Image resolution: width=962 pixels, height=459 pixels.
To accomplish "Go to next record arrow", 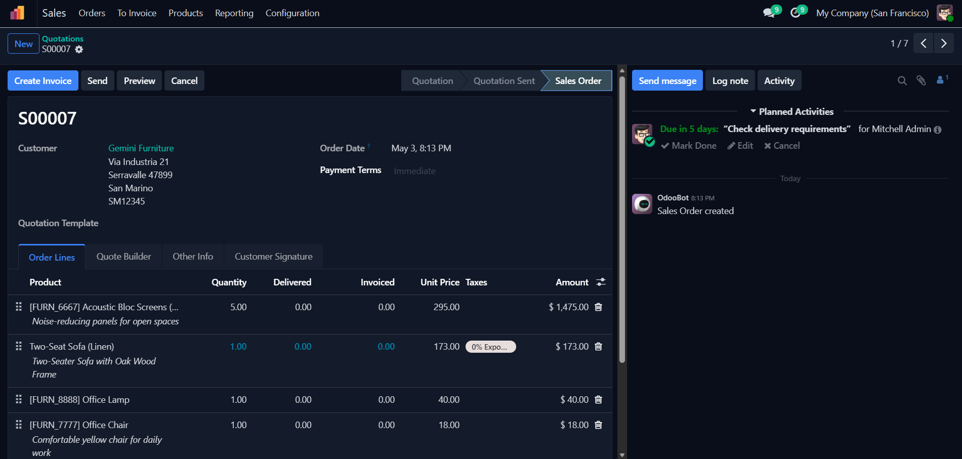I will coord(944,44).
